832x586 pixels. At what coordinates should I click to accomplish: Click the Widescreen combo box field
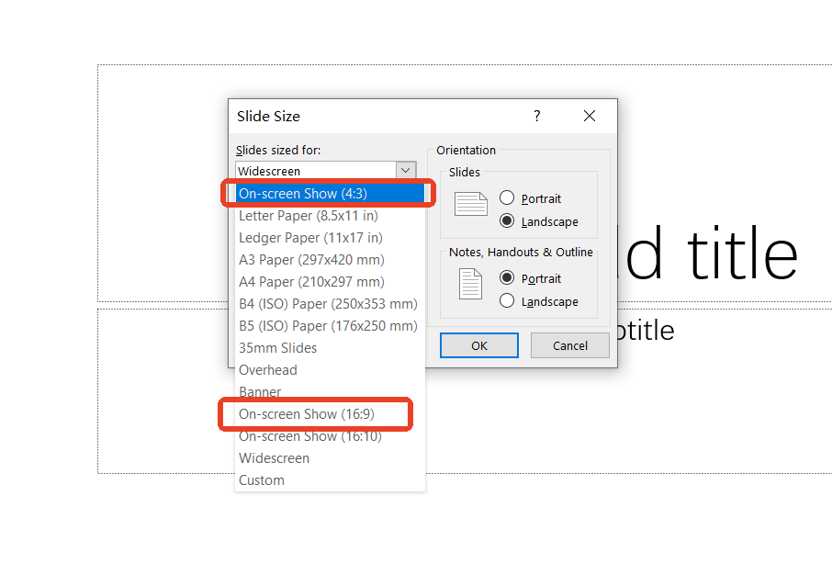pos(315,171)
